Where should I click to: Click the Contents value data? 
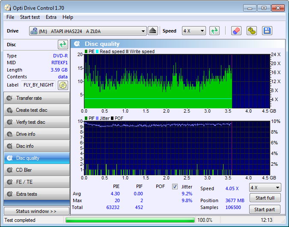(63, 77)
